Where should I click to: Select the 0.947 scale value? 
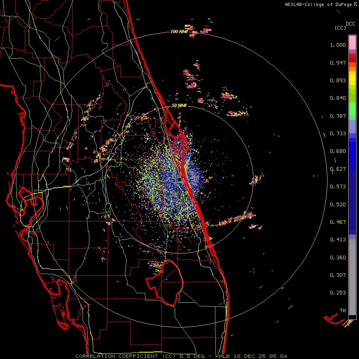(338, 63)
